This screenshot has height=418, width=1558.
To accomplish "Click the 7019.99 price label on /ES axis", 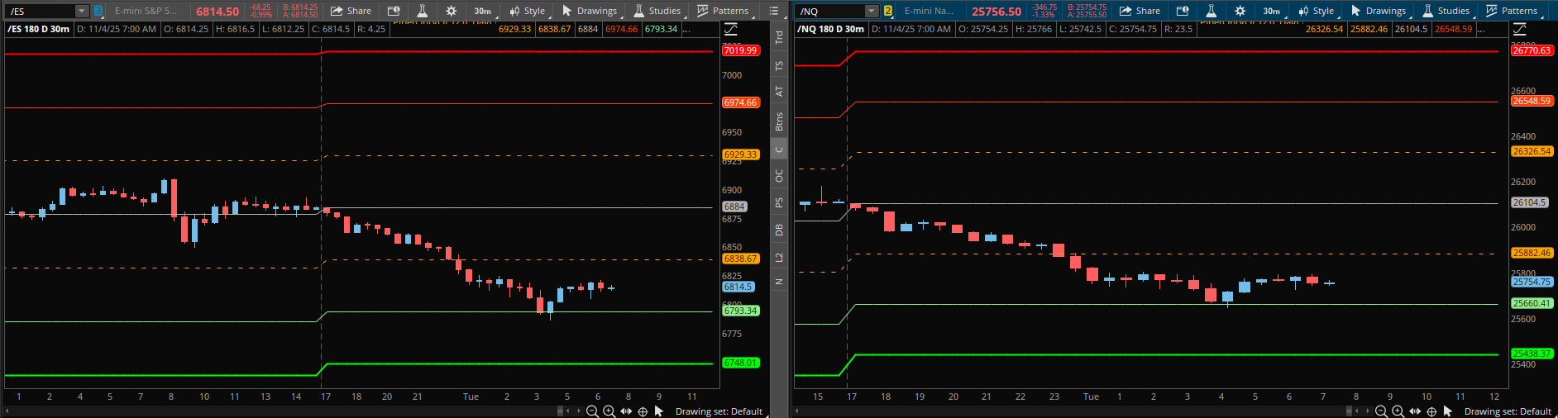I will coord(740,50).
